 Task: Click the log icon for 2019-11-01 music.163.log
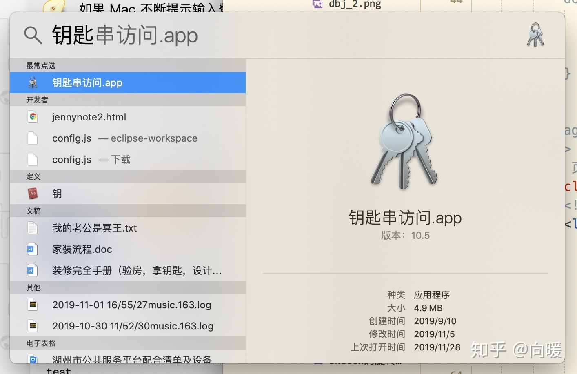33,305
